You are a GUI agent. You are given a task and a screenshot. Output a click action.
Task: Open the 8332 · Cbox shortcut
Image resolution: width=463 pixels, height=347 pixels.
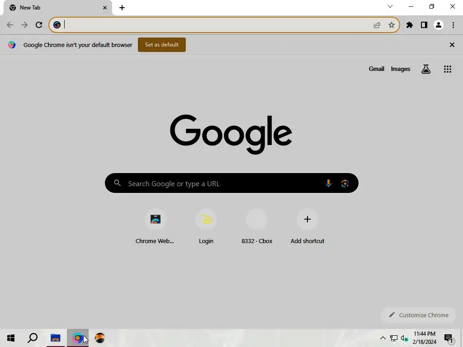click(257, 226)
